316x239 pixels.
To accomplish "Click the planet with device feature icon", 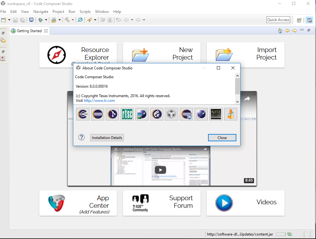I will coord(142,114).
